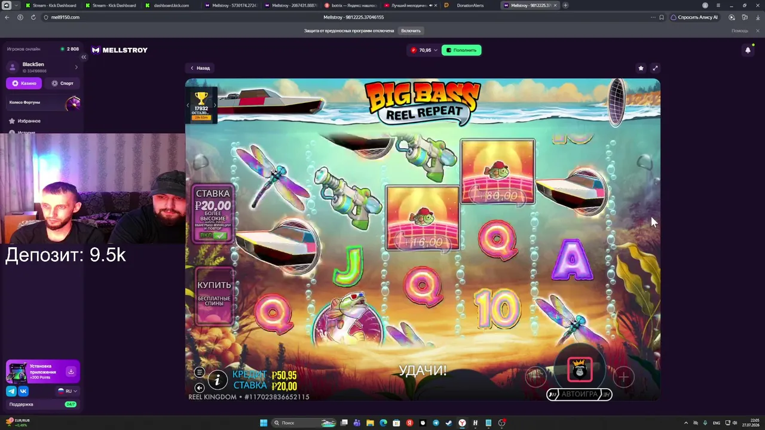Image resolution: width=765 pixels, height=430 pixels.
Task: Open Колесо Фортуны banner
Action: pos(43,103)
